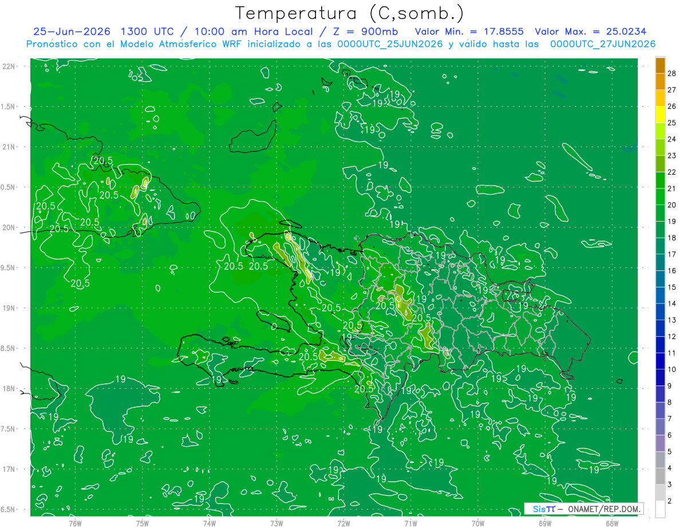This screenshot has width=687, height=531.
Task: Pick the dark orange swatch above 28
Action: (x=660, y=65)
